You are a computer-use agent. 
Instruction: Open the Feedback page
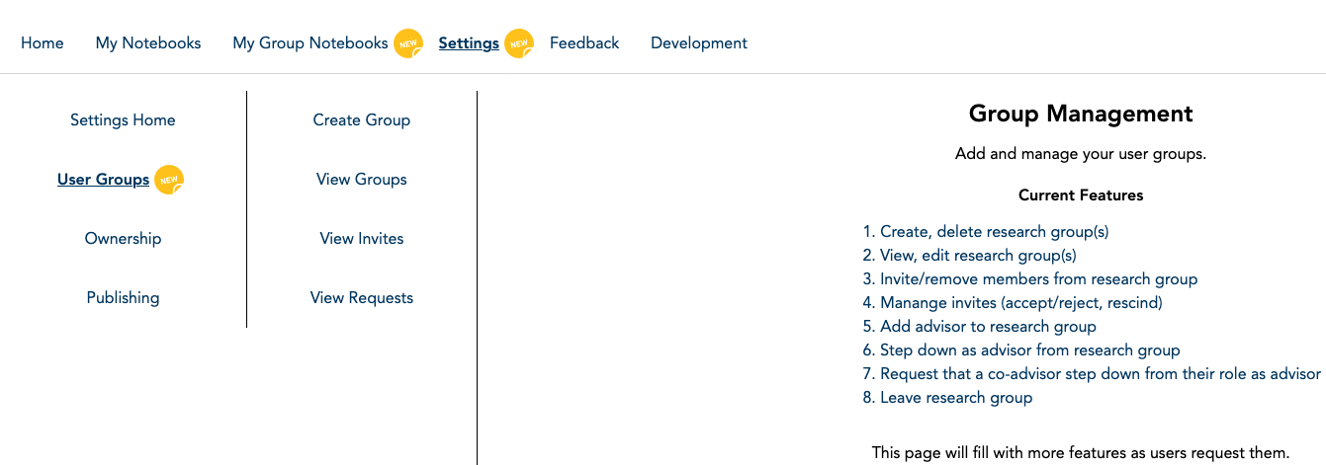coord(584,43)
